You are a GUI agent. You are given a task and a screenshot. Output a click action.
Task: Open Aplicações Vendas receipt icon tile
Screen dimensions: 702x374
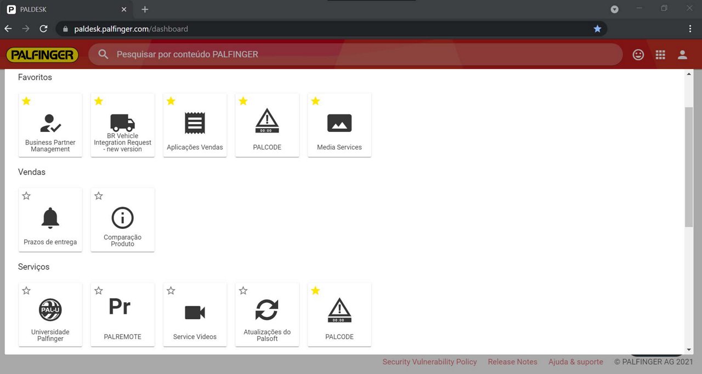[195, 125]
